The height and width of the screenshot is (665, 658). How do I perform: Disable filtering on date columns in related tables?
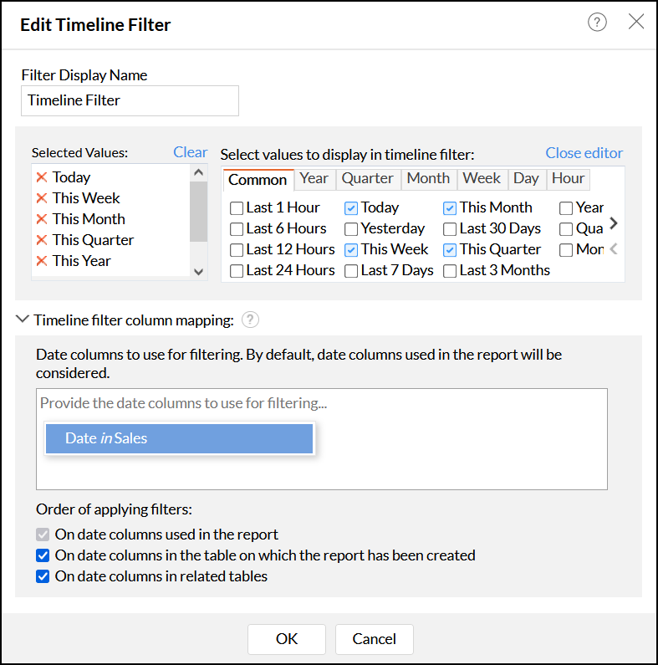[43, 576]
